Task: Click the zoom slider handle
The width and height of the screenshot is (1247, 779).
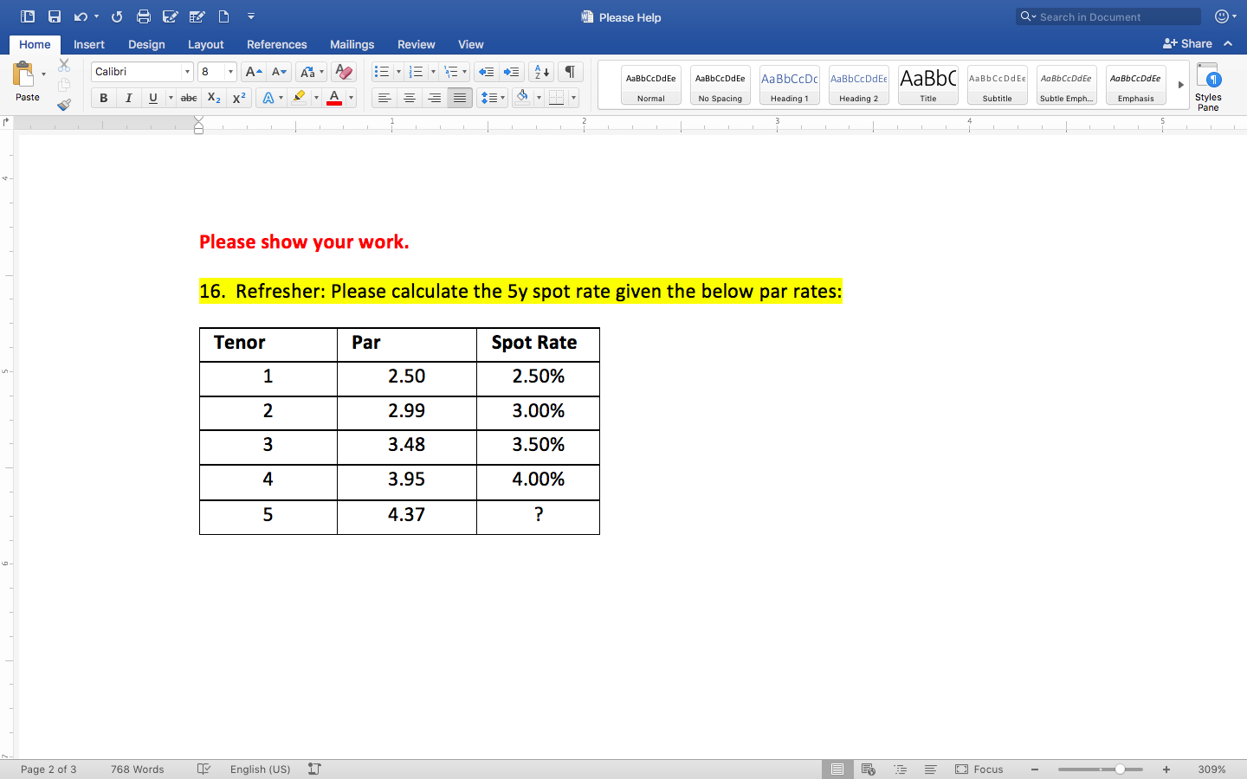Action: [1120, 769]
